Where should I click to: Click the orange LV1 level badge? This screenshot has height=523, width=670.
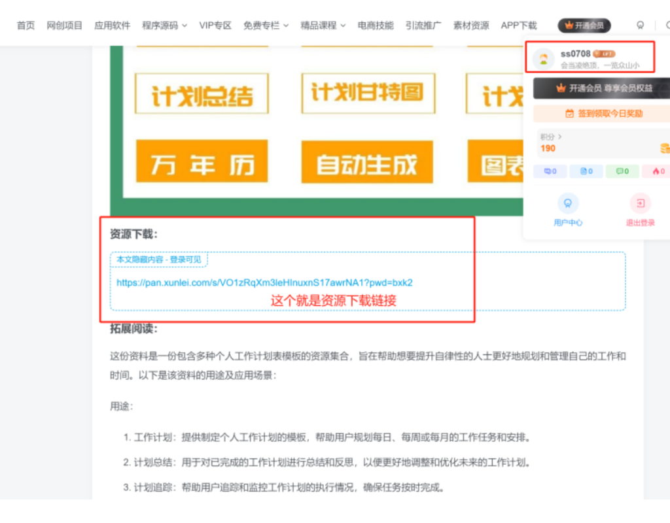point(605,54)
